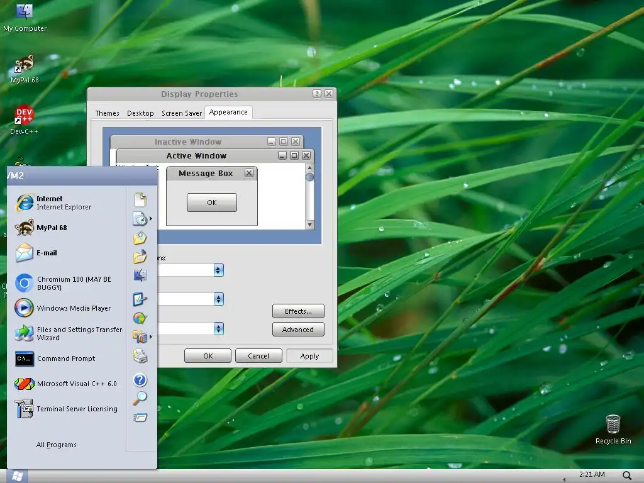Click the OK button in the Message Box preview
The height and width of the screenshot is (483, 644).
click(x=212, y=203)
